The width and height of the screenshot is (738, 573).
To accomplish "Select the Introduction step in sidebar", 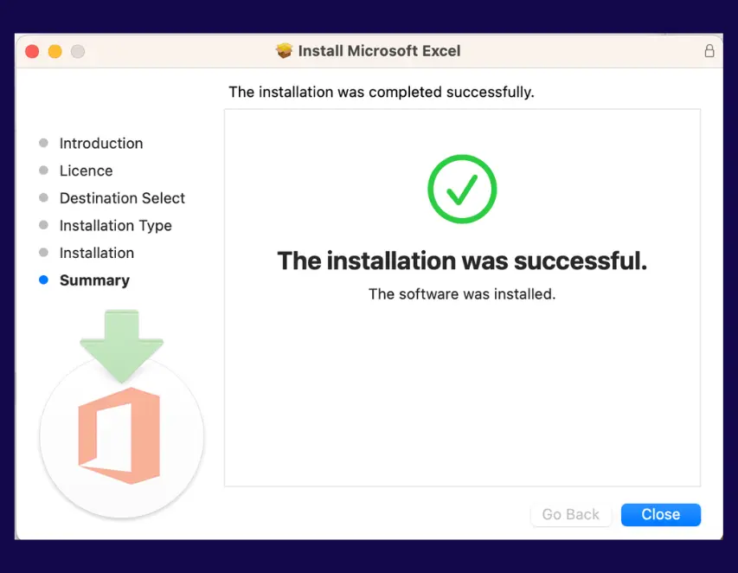I will 100,143.
